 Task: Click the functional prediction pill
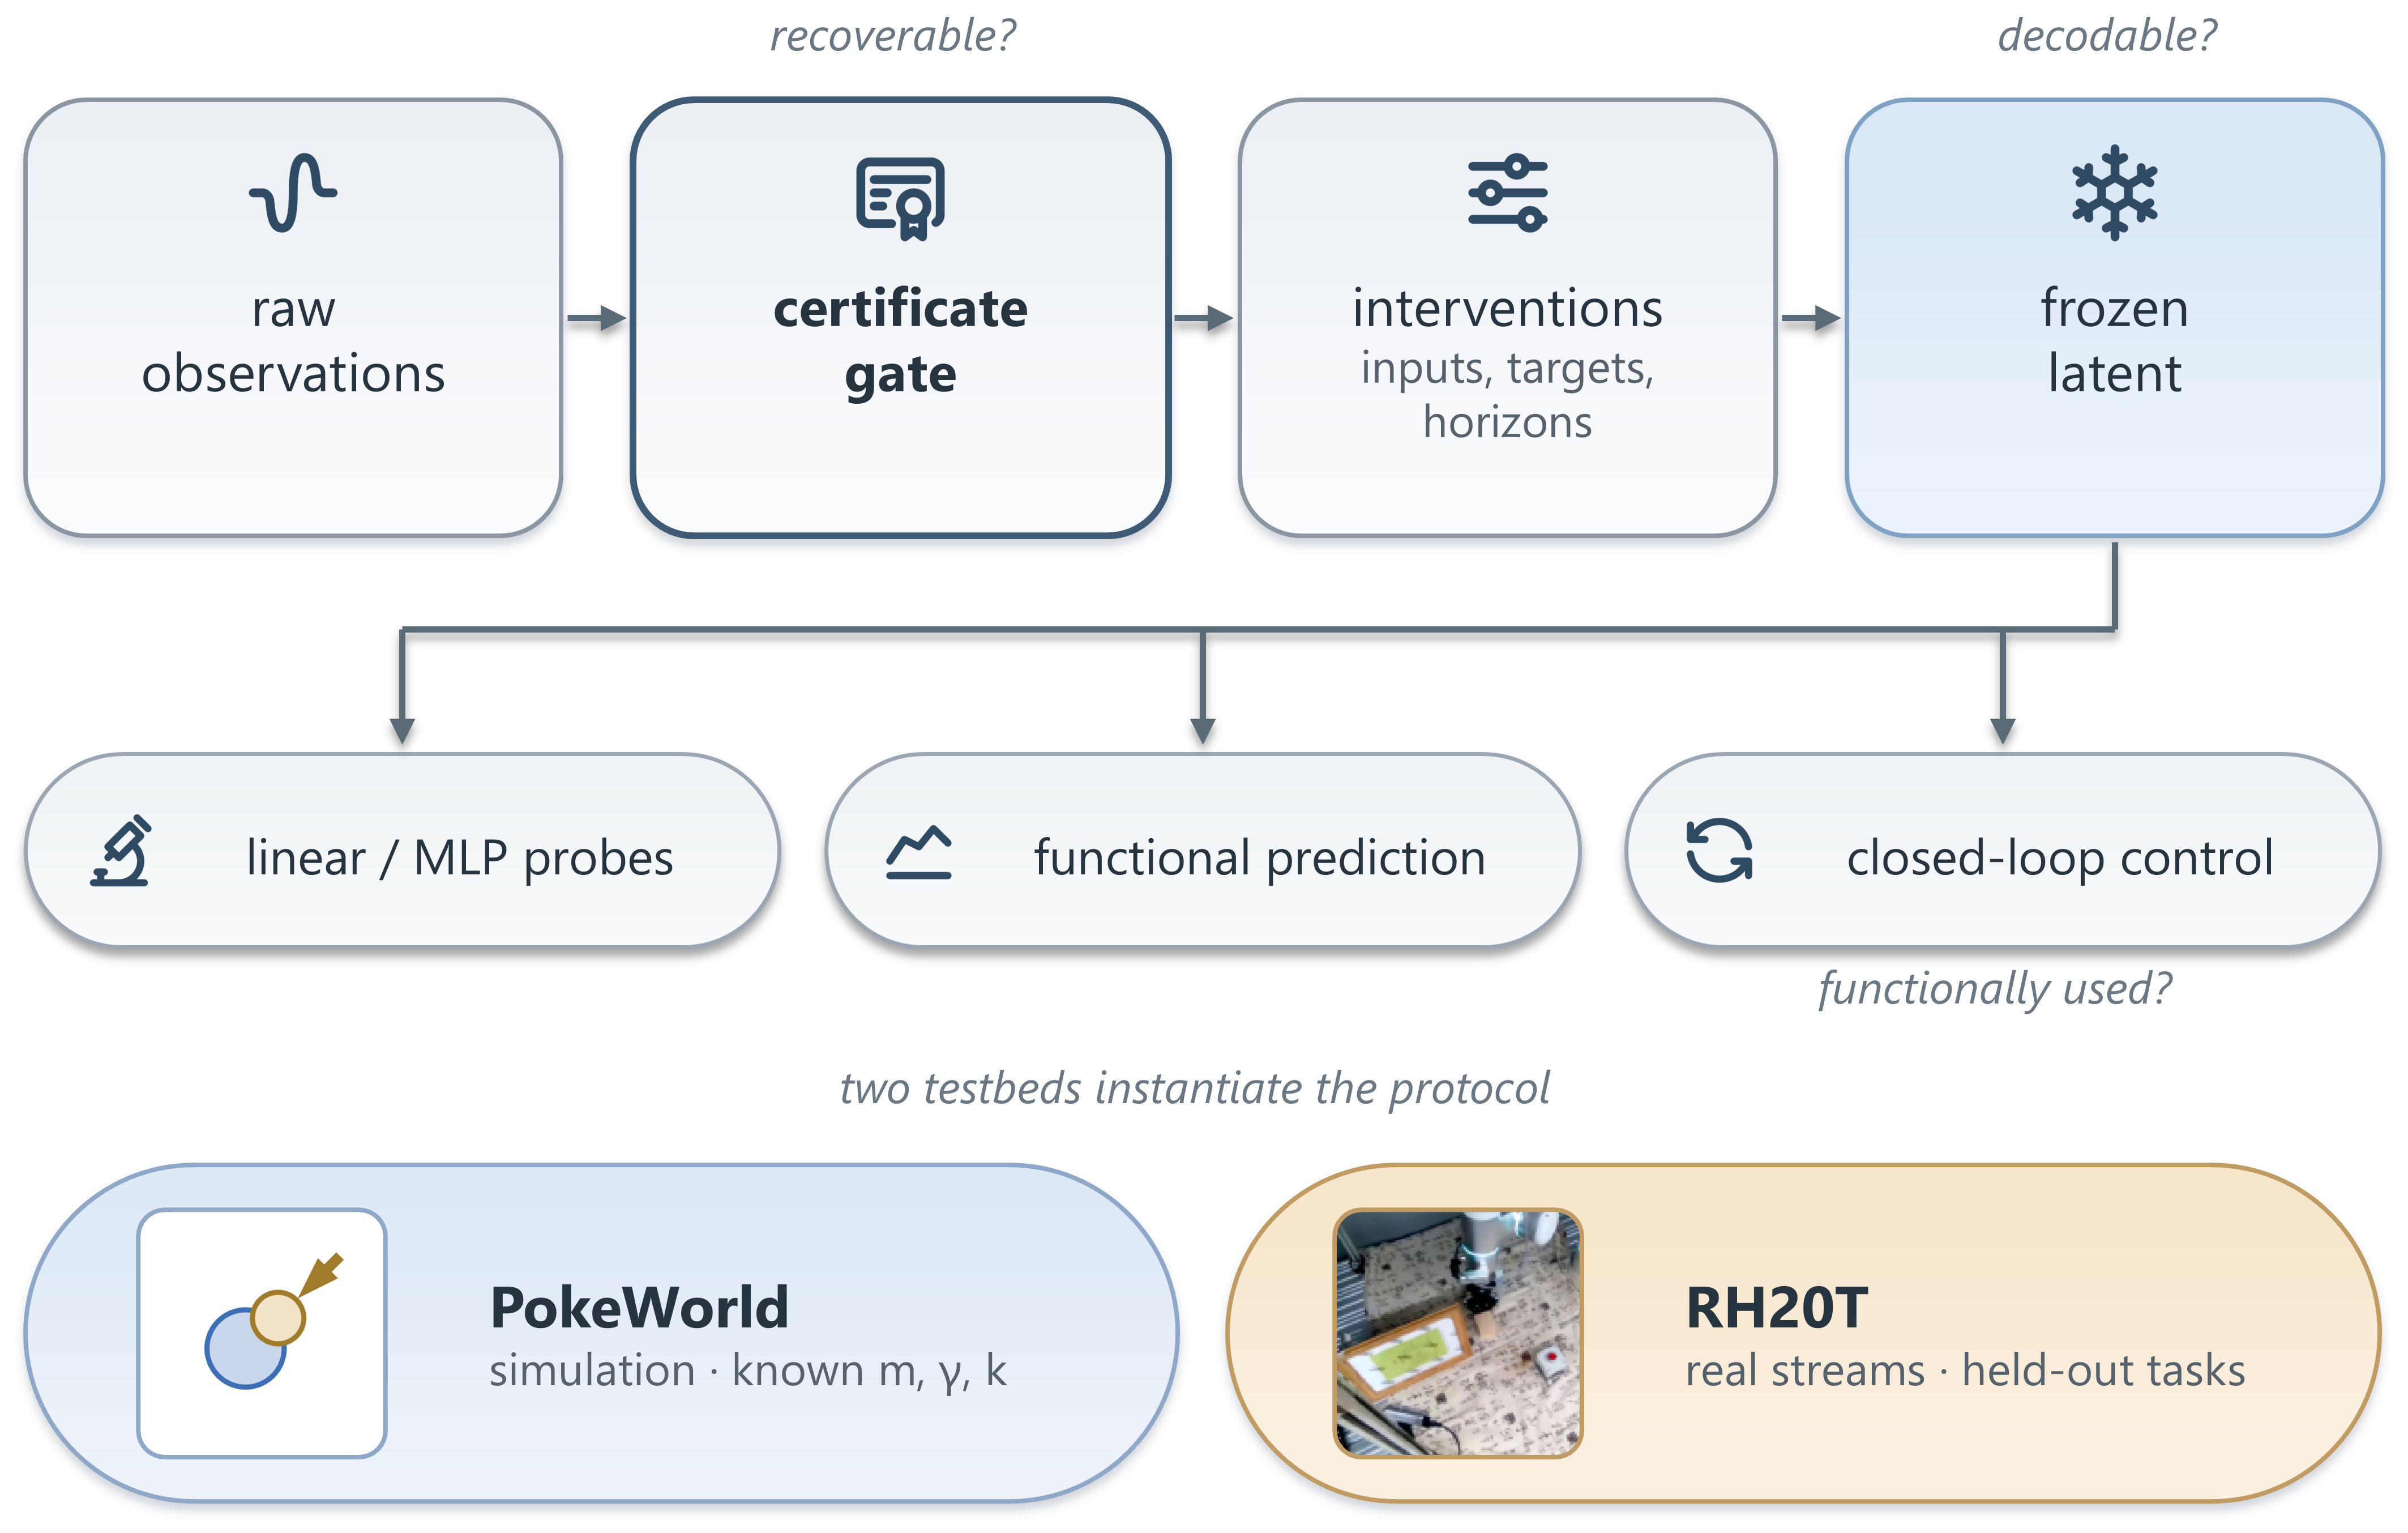point(1203,850)
